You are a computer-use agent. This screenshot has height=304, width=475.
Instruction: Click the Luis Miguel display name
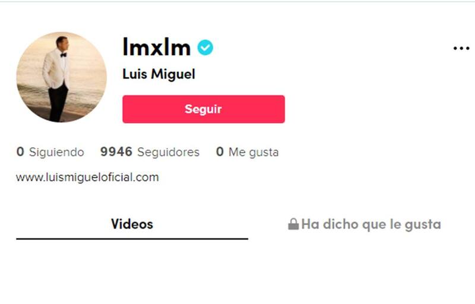tap(159, 74)
